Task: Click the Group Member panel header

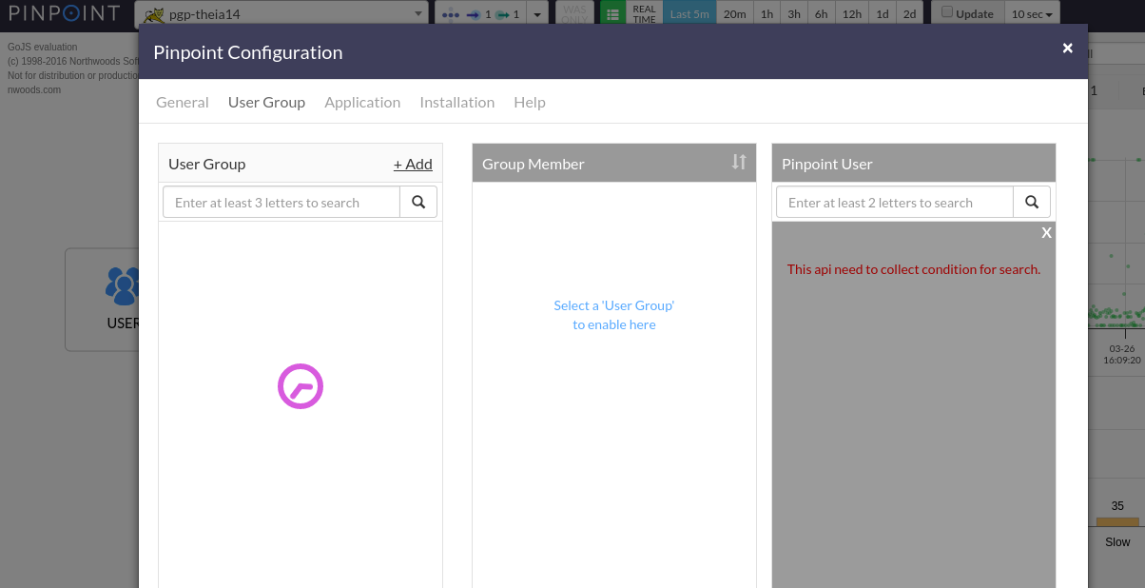Action: [614, 163]
